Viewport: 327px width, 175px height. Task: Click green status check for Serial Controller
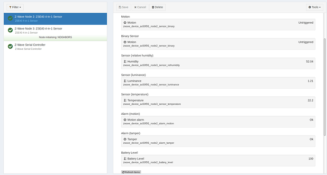tap(10, 46)
